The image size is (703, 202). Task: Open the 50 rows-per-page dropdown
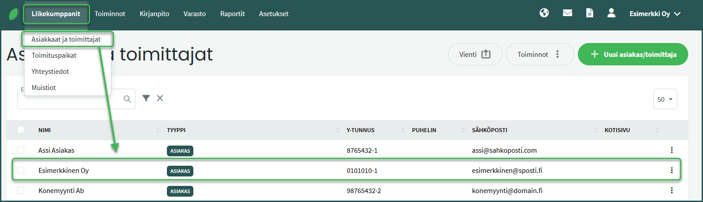(x=665, y=99)
